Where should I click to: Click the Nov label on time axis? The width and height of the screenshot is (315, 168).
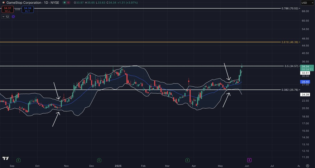click(x=66, y=166)
